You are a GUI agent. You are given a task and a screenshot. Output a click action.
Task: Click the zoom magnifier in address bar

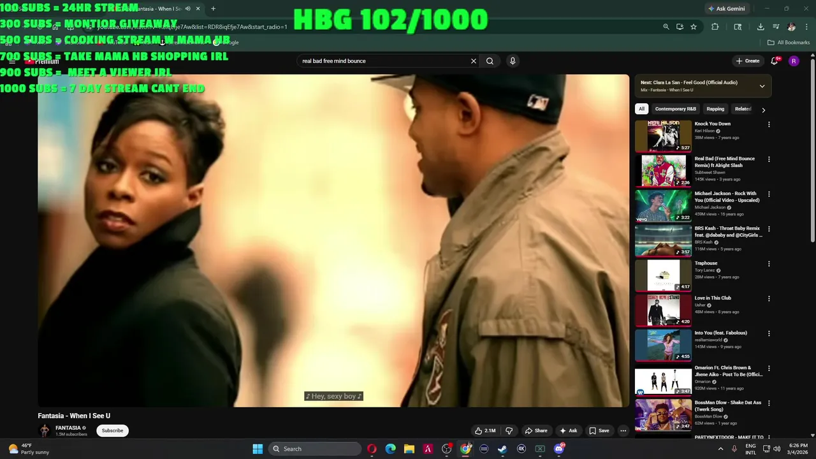click(666, 27)
